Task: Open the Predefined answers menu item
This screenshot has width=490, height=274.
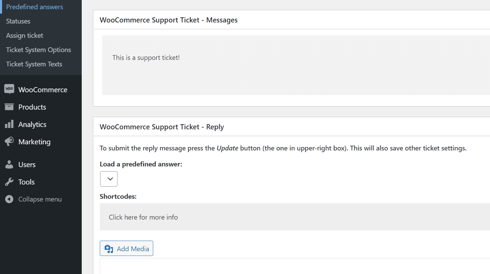Action: (x=34, y=6)
